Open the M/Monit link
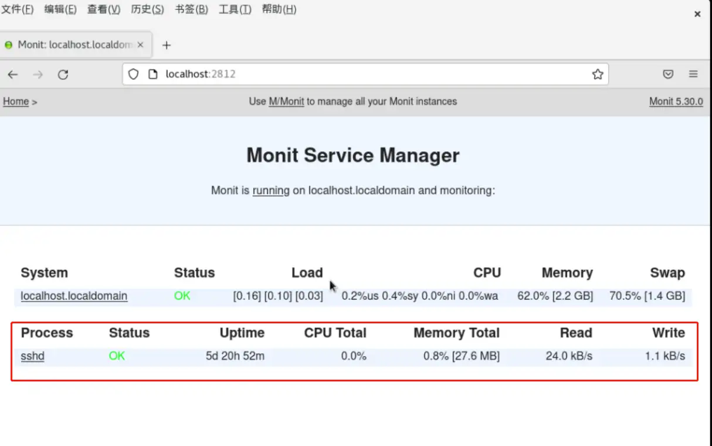The width and height of the screenshot is (712, 446). click(286, 102)
